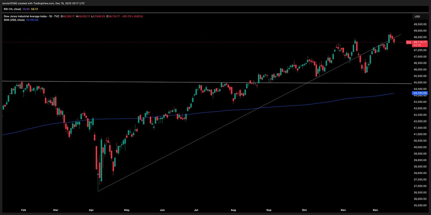The width and height of the screenshot is (431, 215).
Task: Click the Dec label on time axis
Action: [375, 210]
